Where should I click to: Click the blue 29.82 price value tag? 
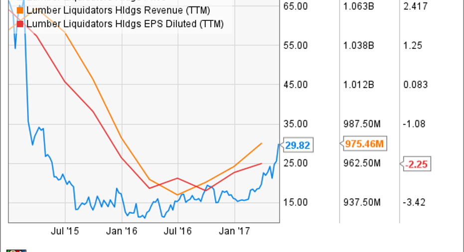pos(297,144)
